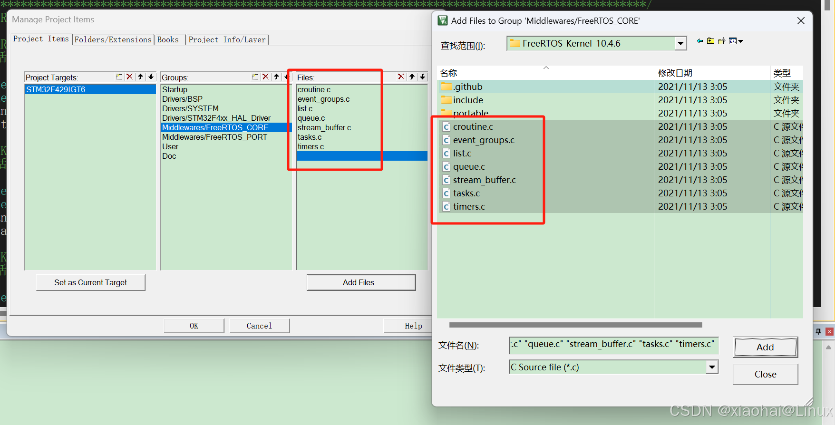Screen dimensions: 835x425
Task: Move the selected group up
Action: (x=276, y=77)
